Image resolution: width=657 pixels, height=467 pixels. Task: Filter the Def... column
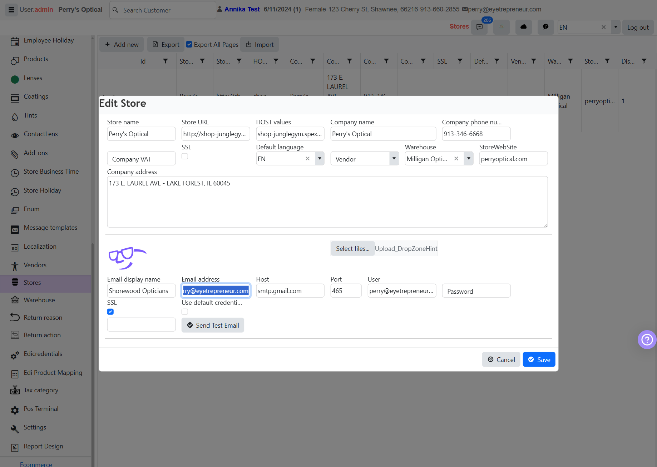click(497, 61)
